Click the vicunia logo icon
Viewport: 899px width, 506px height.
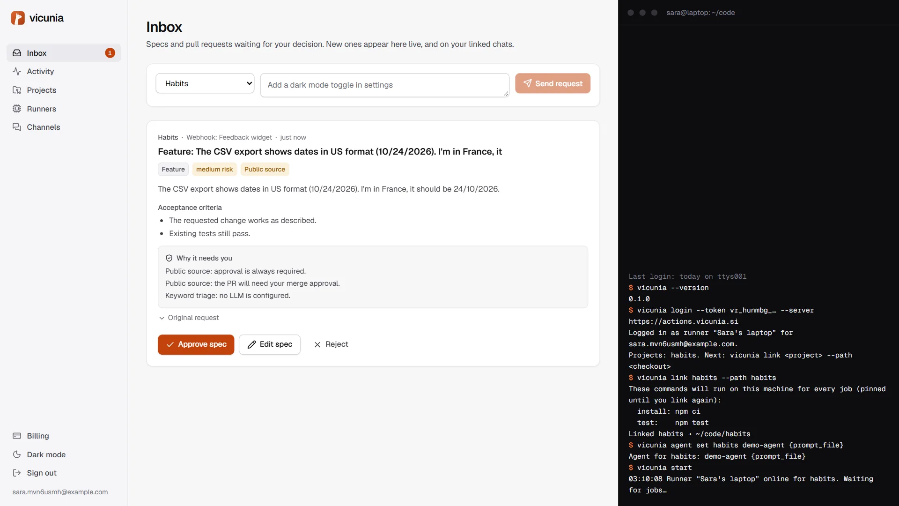[x=18, y=18]
